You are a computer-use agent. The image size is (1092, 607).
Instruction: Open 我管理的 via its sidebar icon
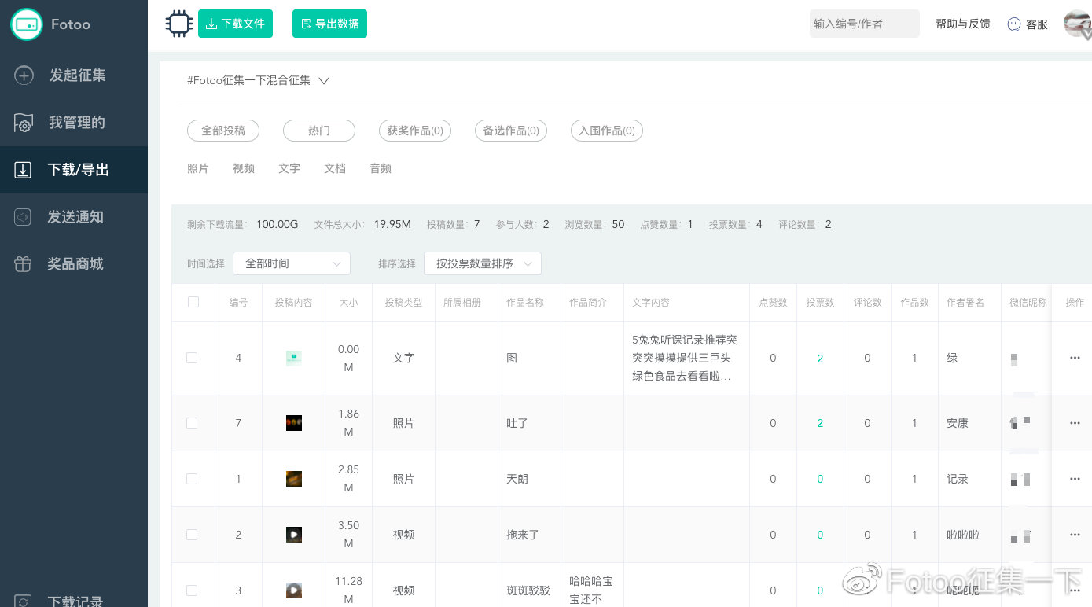coord(24,123)
